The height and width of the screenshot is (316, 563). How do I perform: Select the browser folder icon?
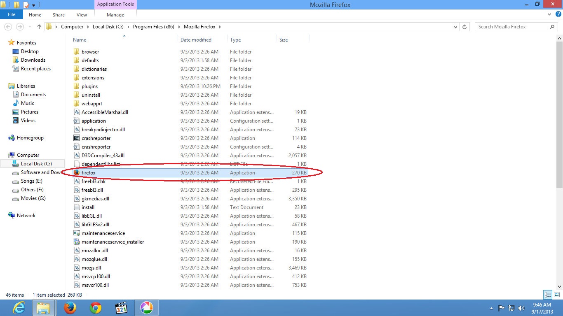click(x=76, y=52)
